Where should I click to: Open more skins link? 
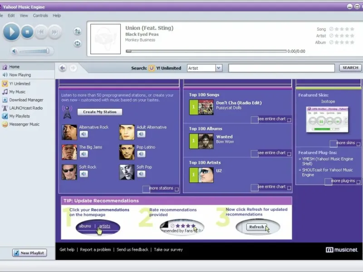(x=345, y=143)
